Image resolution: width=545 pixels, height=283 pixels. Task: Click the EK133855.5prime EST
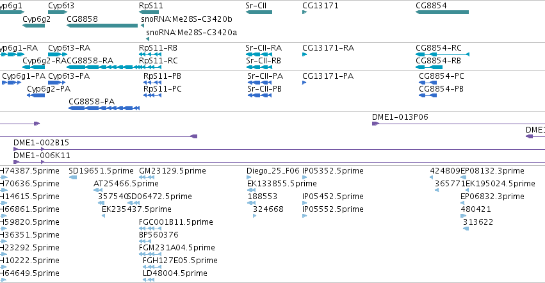pyautogui.click(x=251, y=190)
